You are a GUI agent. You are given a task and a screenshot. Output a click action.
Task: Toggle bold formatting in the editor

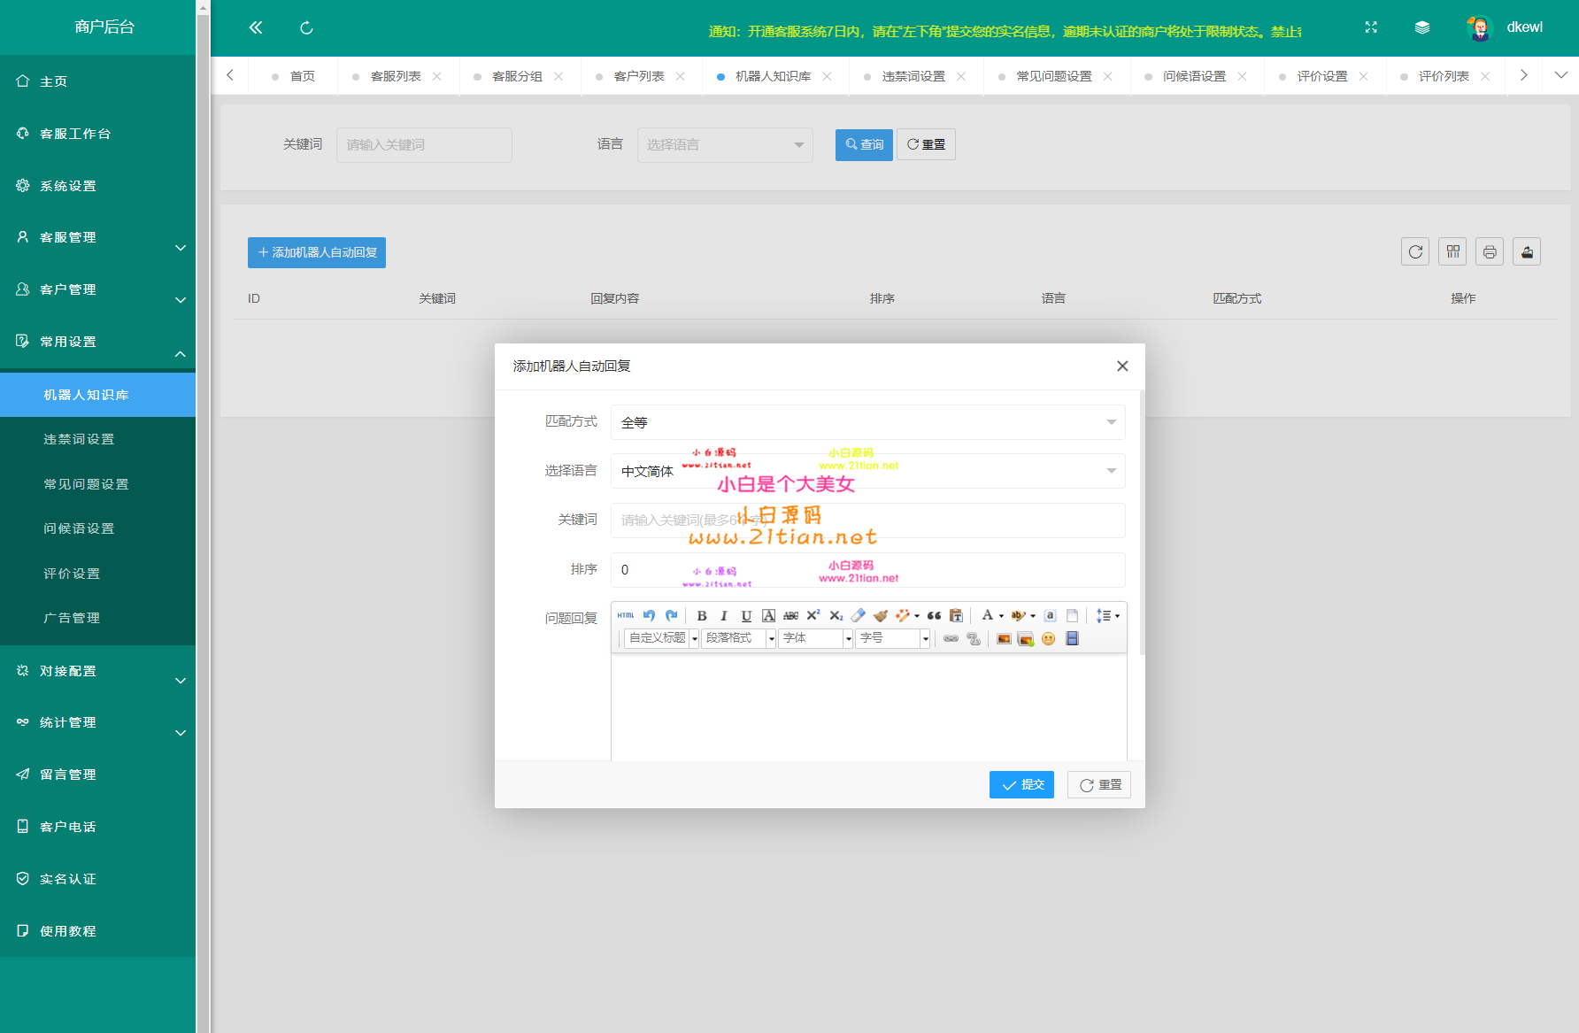[702, 615]
